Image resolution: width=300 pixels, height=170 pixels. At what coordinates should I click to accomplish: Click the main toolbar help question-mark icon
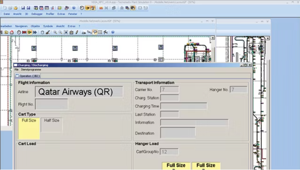tap(74, 8)
